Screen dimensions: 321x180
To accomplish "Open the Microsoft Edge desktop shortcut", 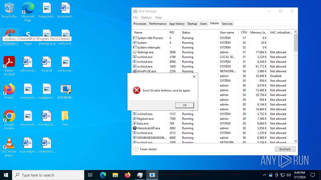I will [x=28, y=12].
